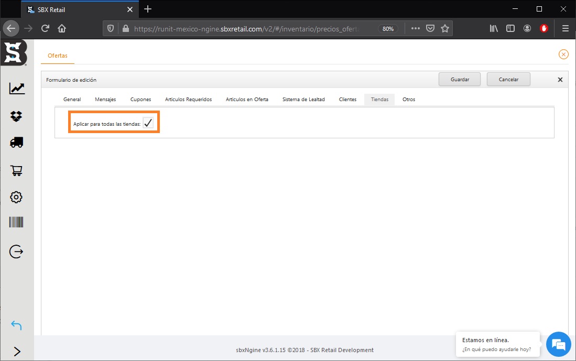Reload the page in browser
This screenshot has width=576, height=361.
[45, 28]
